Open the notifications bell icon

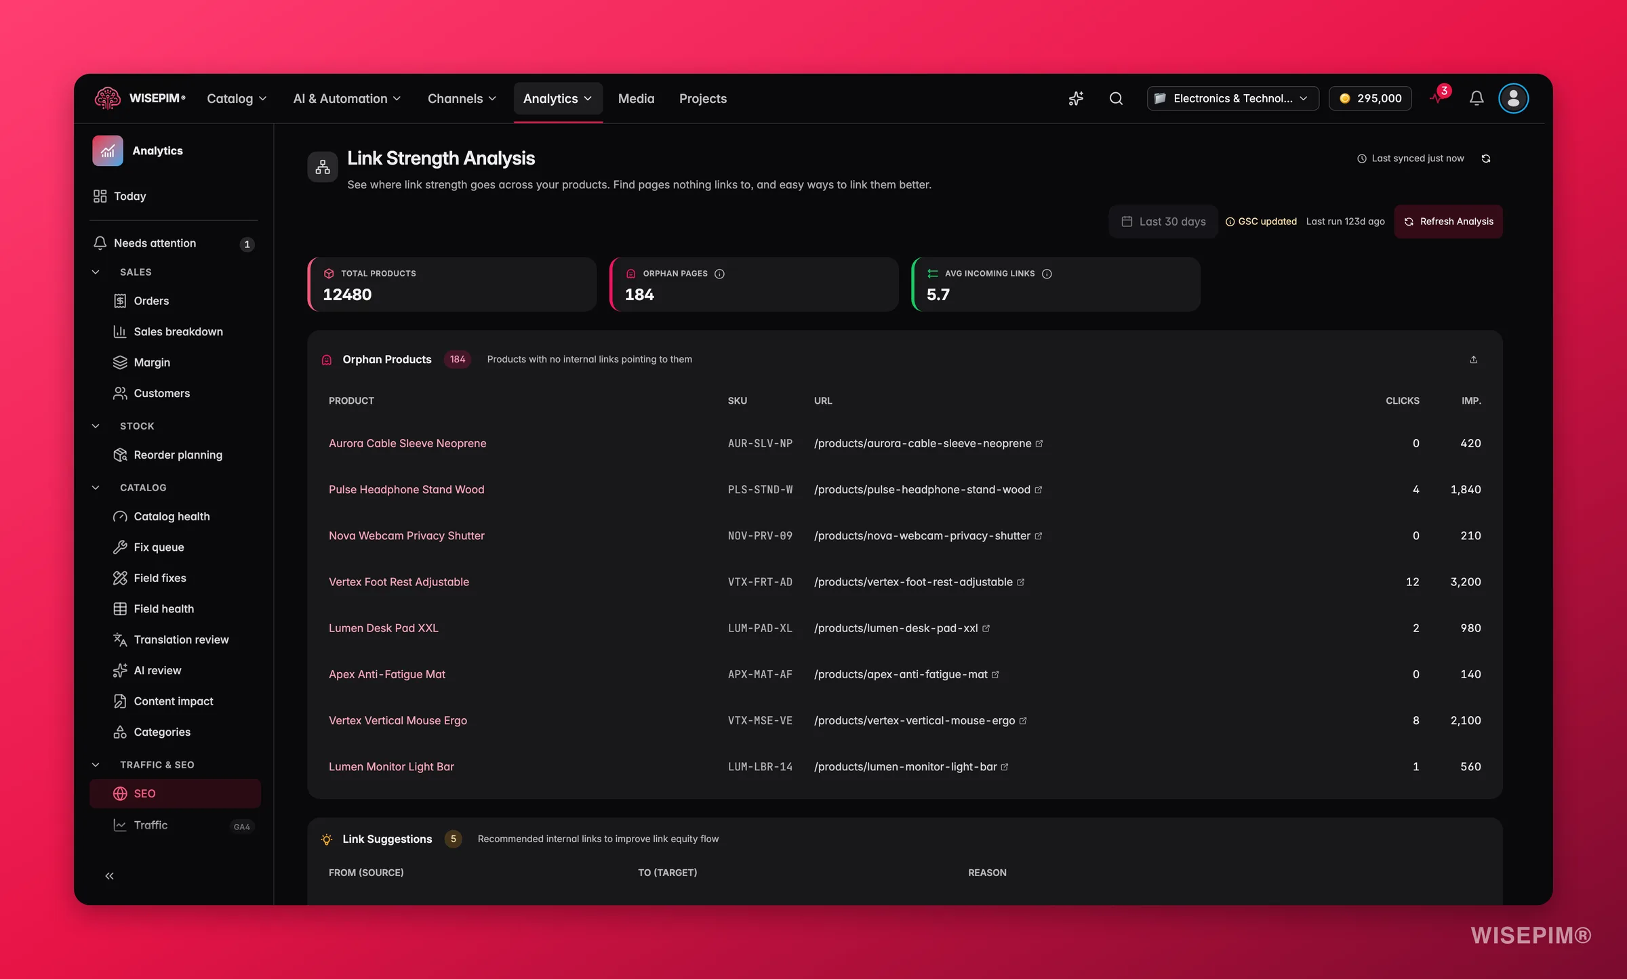click(x=1477, y=99)
